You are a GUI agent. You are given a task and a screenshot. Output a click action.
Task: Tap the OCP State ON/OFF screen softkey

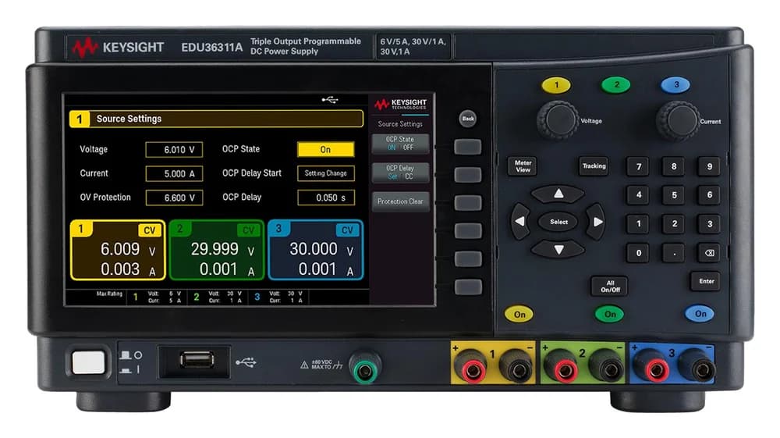[x=400, y=144]
